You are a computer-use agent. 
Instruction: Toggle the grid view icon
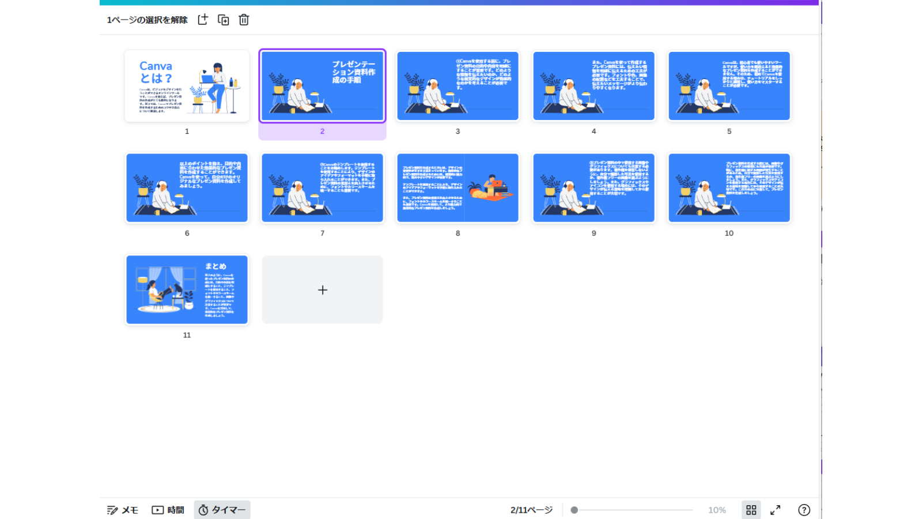click(x=751, y=510)
